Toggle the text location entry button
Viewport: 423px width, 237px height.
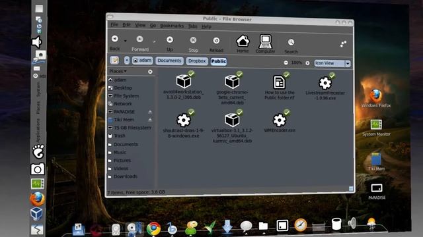[114, 60]
